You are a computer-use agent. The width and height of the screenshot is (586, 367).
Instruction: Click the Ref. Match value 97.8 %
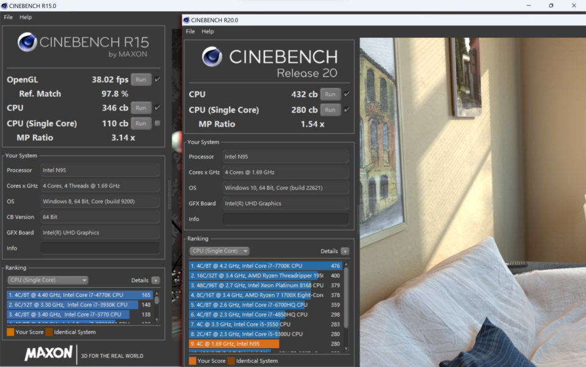[115, 94]
